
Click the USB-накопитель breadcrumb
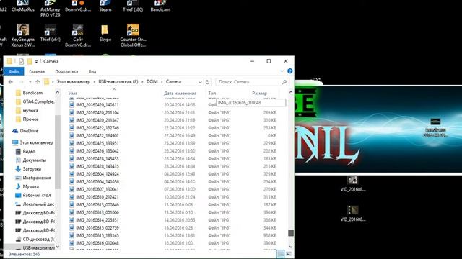tap(118, 81)
